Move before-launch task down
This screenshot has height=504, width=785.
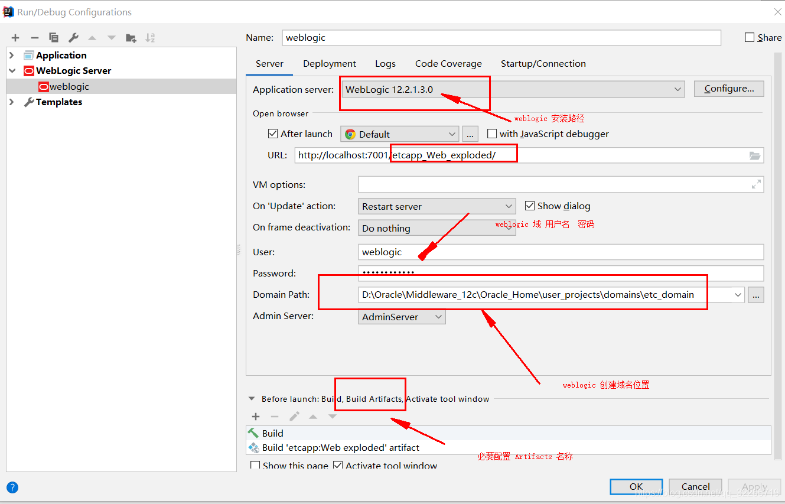coord(333,417)
